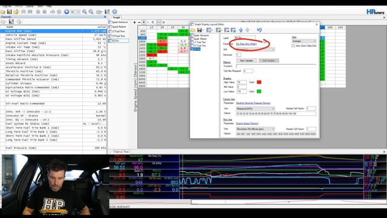Image resolution: width=387 pixels, height=218 pixels.
Task: Click red High Value color swatch
Action: tap(259, 82)
